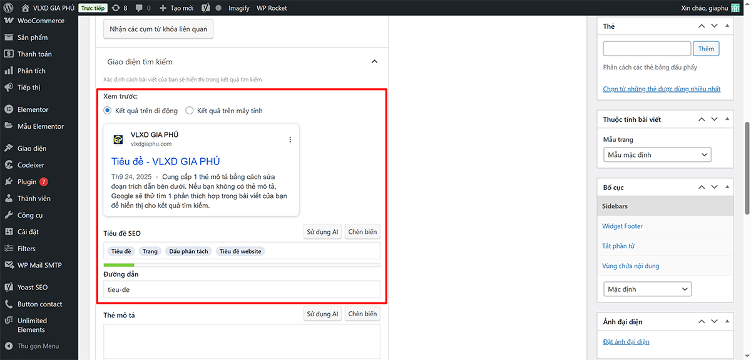The image size is (751, 360).
Task: Click Sử dụng AI for Tiêu đề SEO
Action: click(x=322, y=232)
